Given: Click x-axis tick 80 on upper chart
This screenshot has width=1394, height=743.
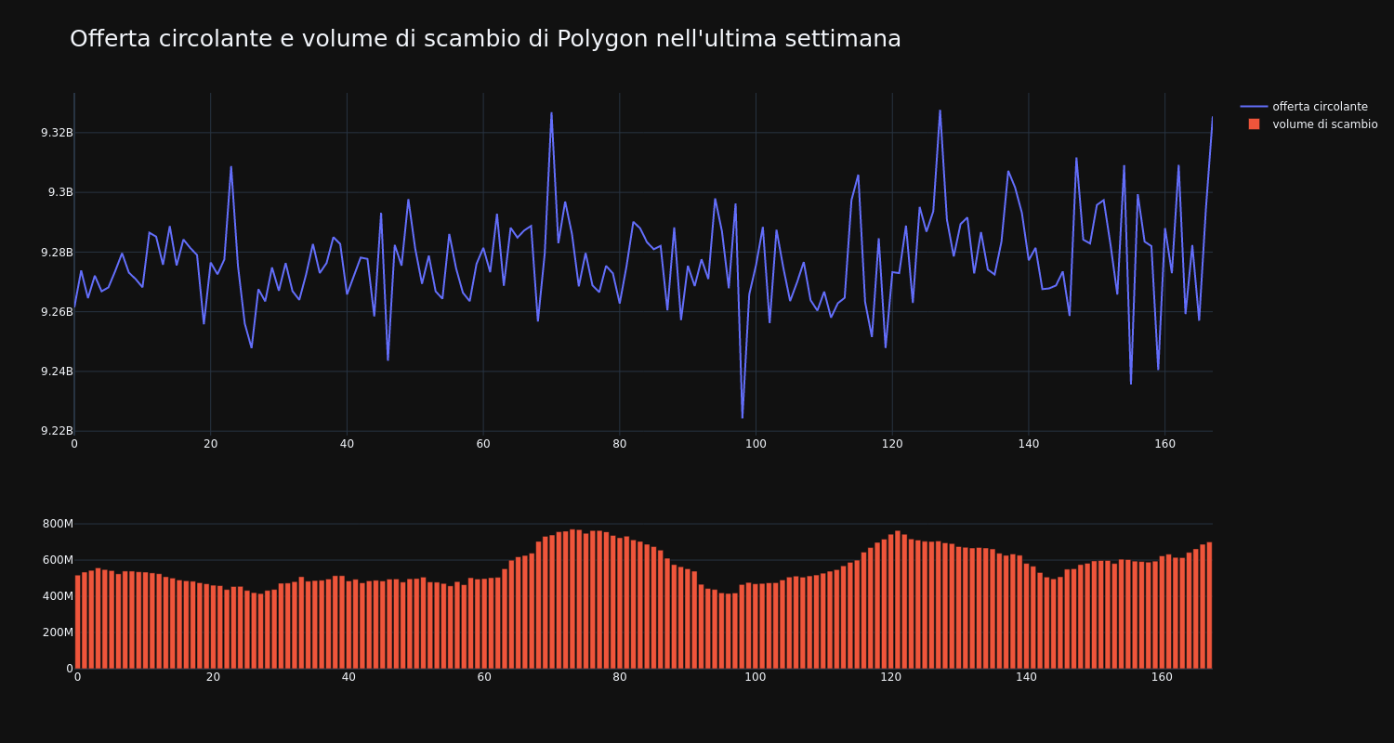Looking at the screenshot, I should tap(620, 445).
